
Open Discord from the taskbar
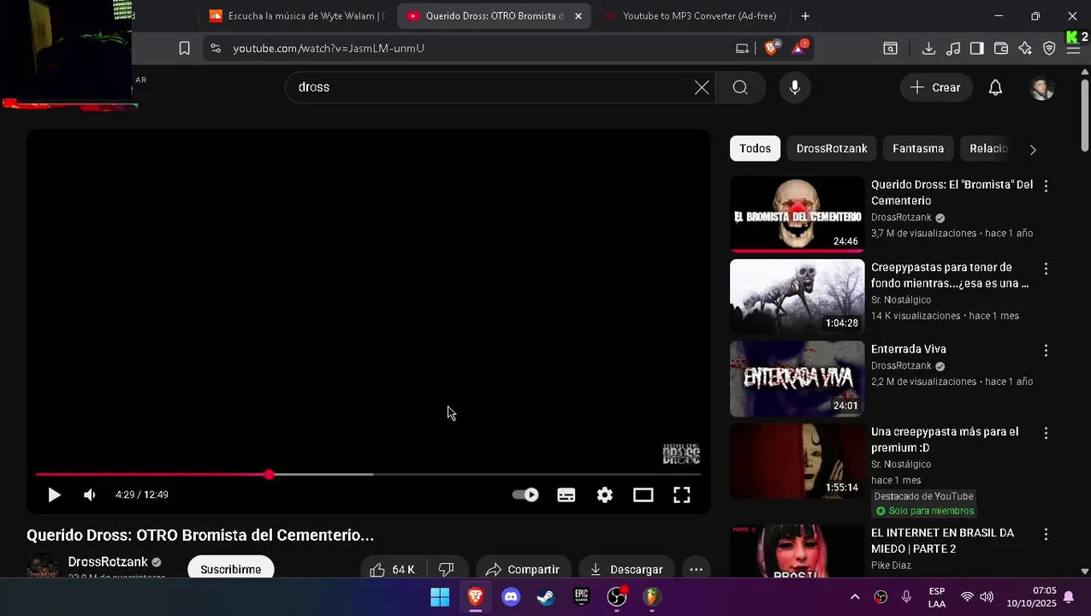(511, 596)
